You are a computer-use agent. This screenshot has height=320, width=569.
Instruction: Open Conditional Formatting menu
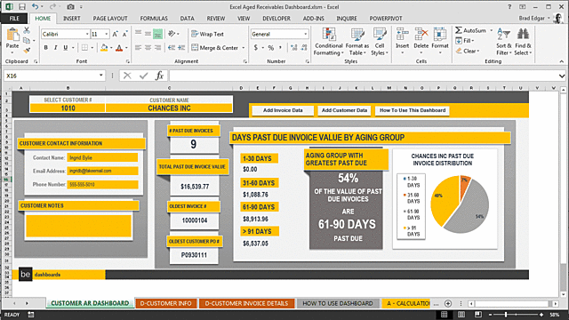click(328, 42)
